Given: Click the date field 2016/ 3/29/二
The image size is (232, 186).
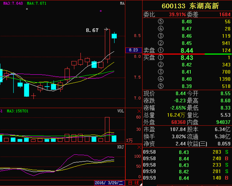Looking at the screenshot, I should 109,183.
